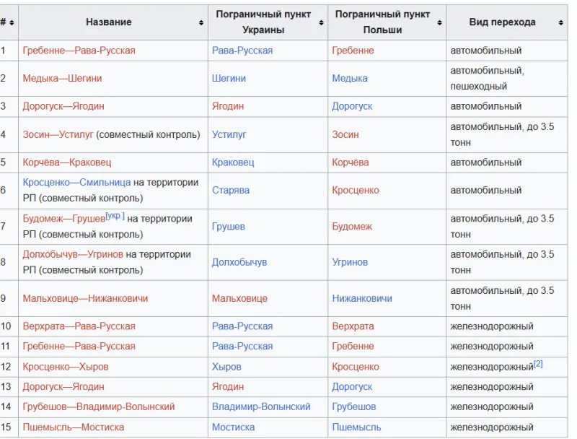Open the Краковец link
The height and width of the screenshot is (439, 577).
coord(233,162)
